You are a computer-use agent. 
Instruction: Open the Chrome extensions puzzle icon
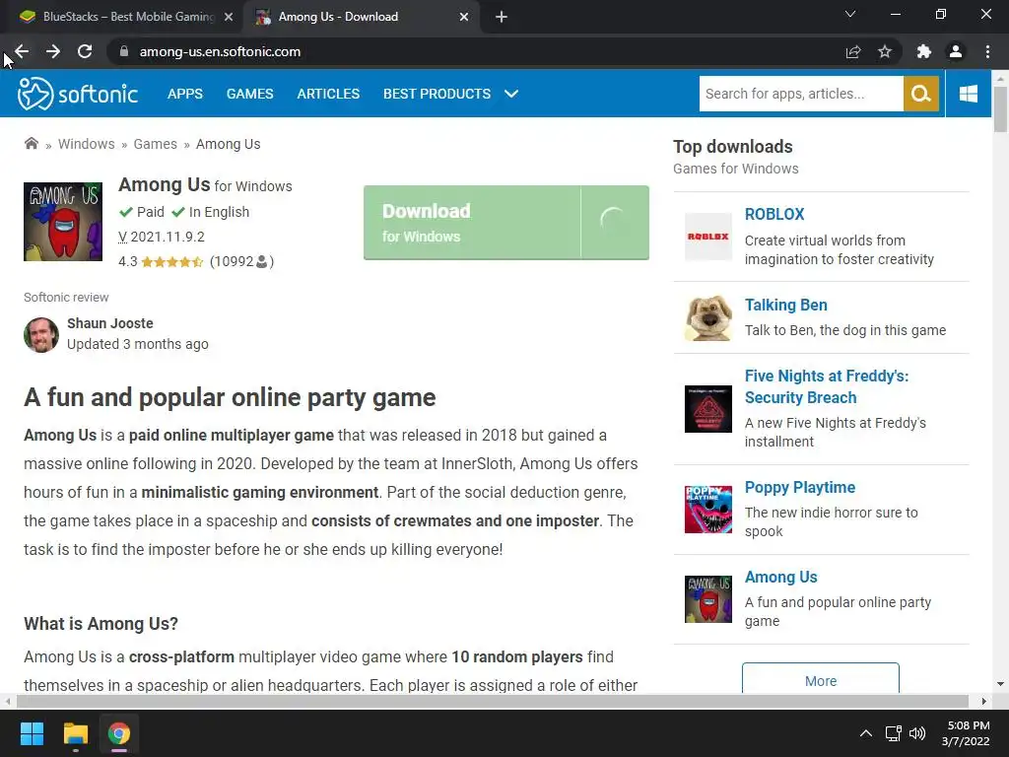click(x=924, y=51)
